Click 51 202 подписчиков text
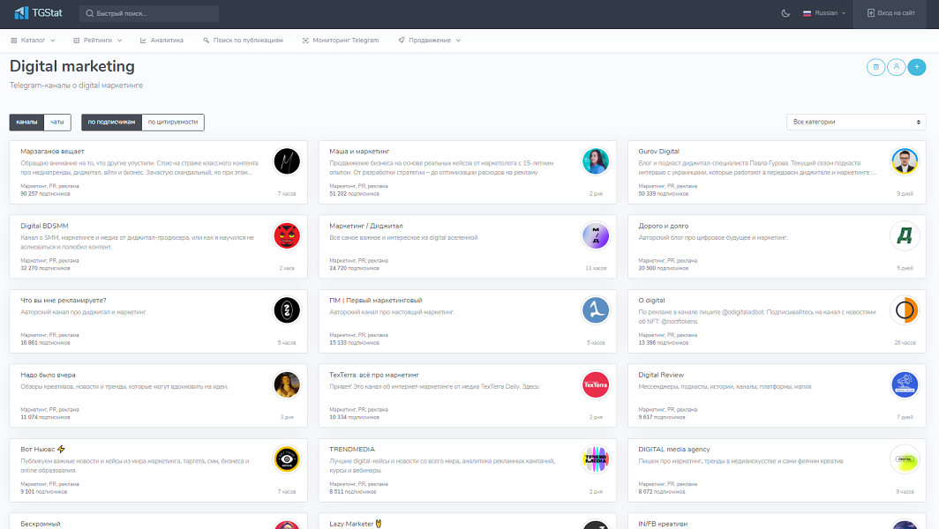 tap(354, 194)
